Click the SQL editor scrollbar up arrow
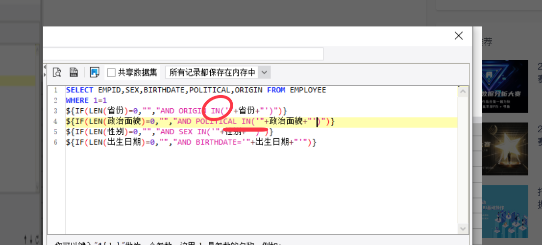 point(463,92)
